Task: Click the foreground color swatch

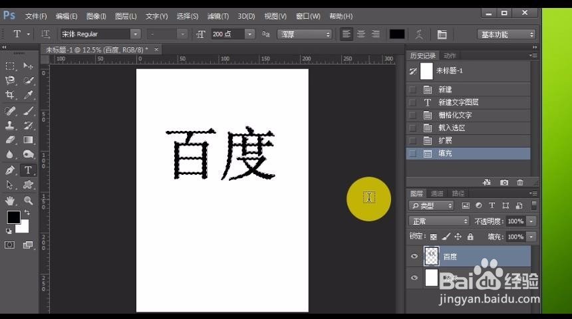Action: click(x=13, y=217)
